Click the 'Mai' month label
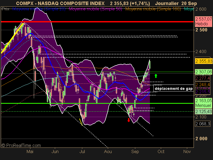The width and height of the screenshot is (213, 160). click(x=30, y=151)
